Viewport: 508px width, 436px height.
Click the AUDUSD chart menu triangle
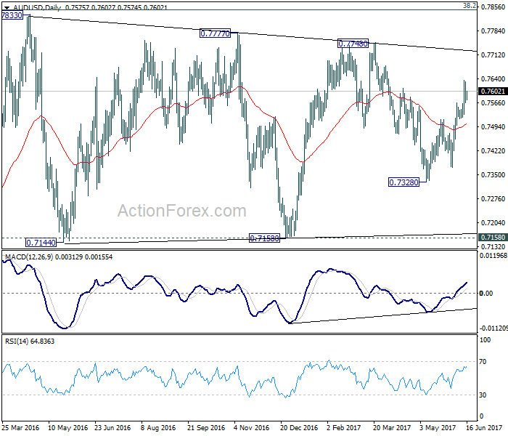(x=7, y=7)
